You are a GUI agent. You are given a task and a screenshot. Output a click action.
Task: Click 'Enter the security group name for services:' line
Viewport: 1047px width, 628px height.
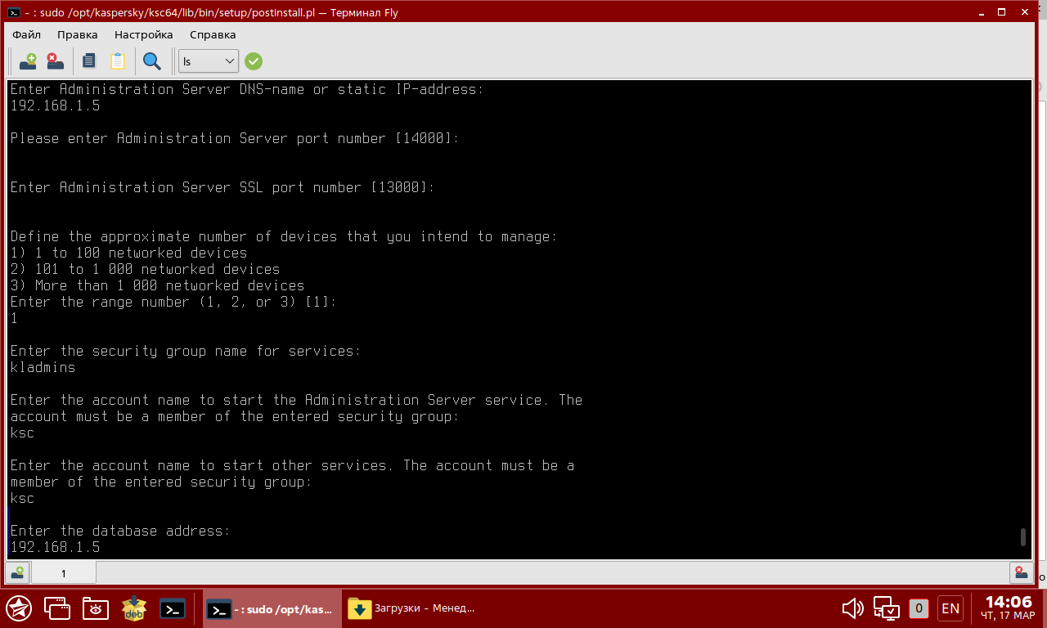coord(186,351)
